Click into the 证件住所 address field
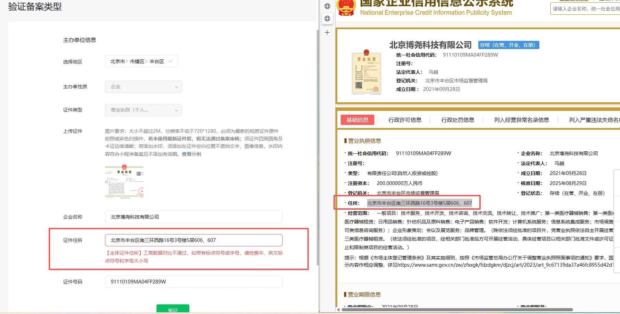 point(194,240)
